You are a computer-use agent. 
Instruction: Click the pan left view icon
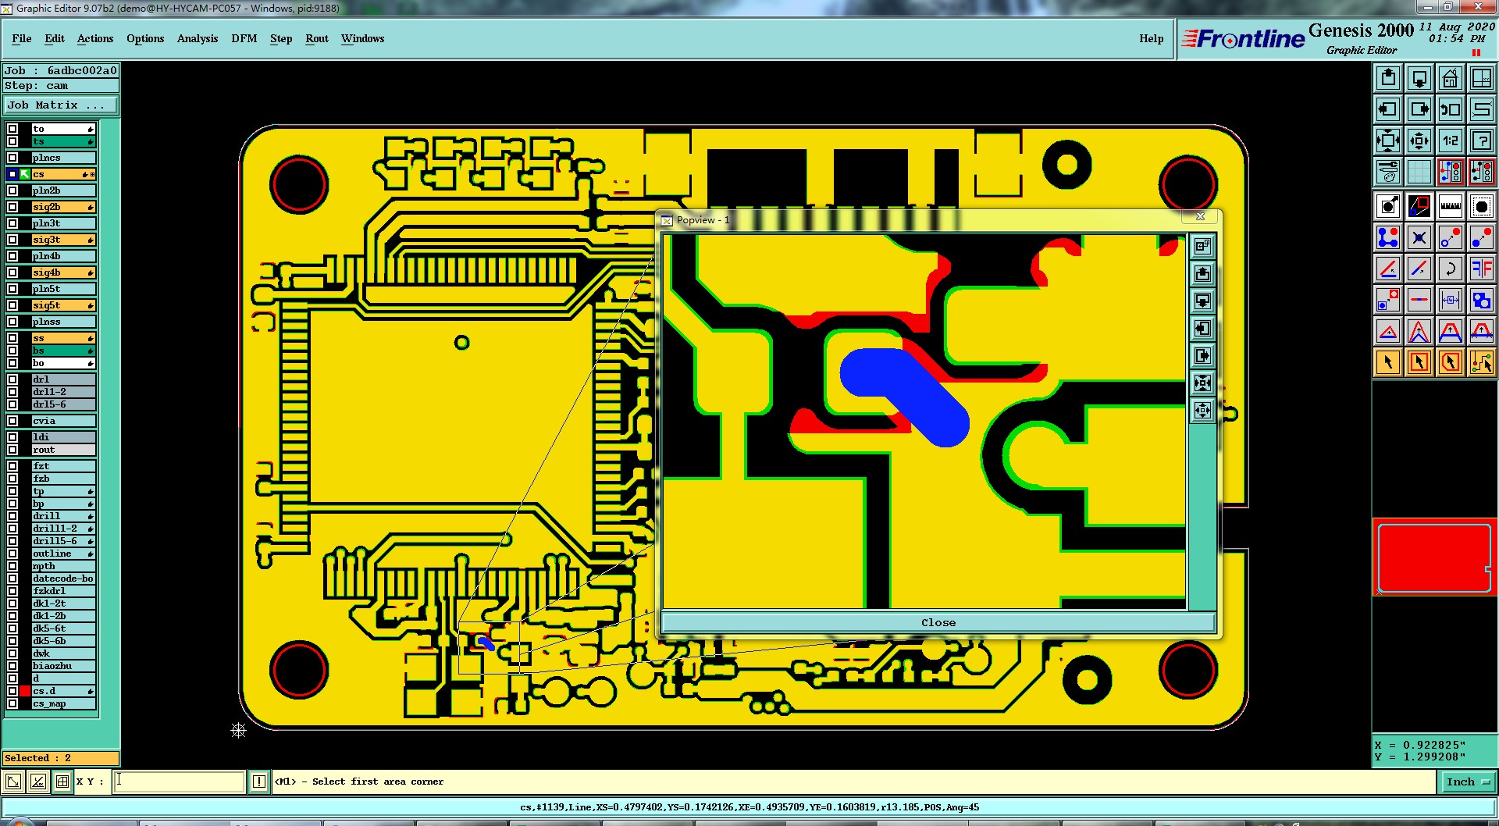click(x=1388, y=109)
